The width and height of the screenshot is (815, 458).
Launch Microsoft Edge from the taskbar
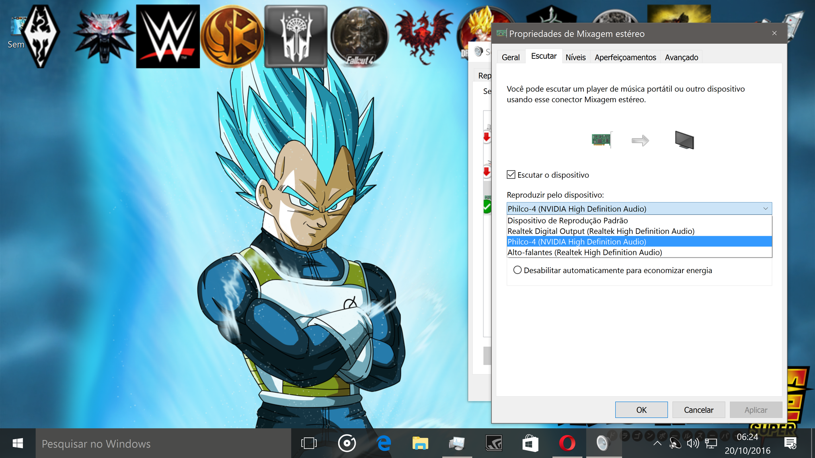[x=384, y=443]
